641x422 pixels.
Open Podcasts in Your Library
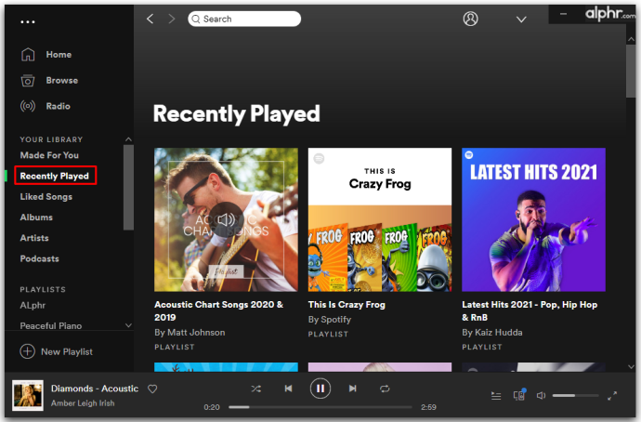(x=39, y=258)
